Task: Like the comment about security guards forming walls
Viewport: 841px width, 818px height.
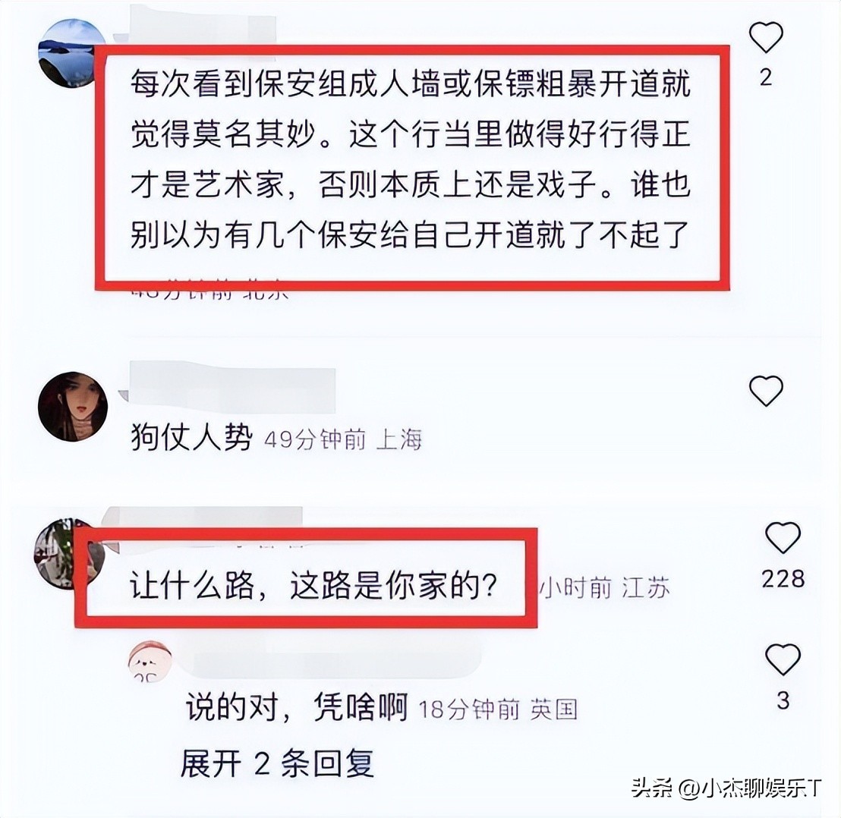Action: pos(766,37)
